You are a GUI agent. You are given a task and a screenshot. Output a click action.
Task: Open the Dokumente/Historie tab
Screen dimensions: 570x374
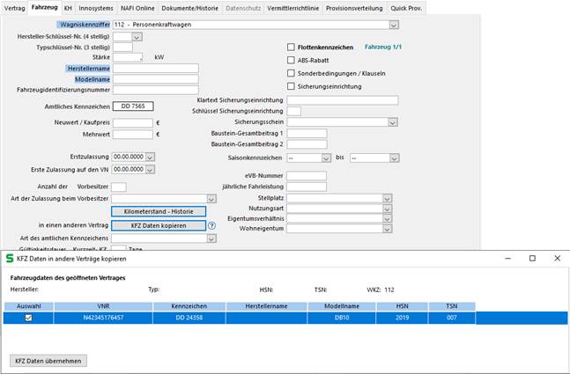point(191,7)
